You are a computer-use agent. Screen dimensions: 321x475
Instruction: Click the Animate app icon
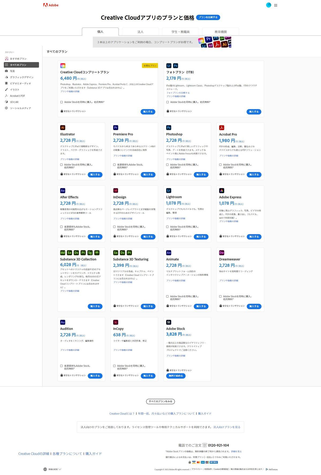(169, 253)
